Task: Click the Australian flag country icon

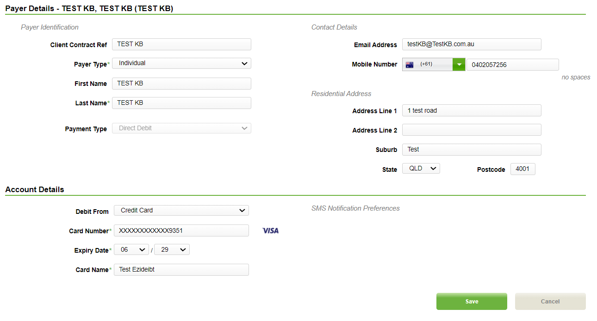Action: [410, 64]
